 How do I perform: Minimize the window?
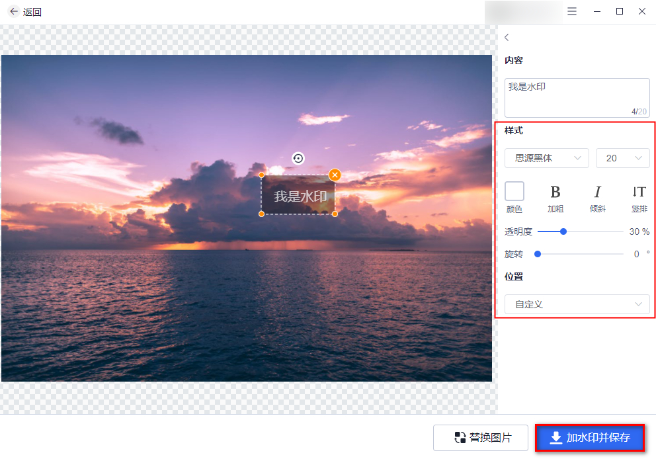click(597, 11)
